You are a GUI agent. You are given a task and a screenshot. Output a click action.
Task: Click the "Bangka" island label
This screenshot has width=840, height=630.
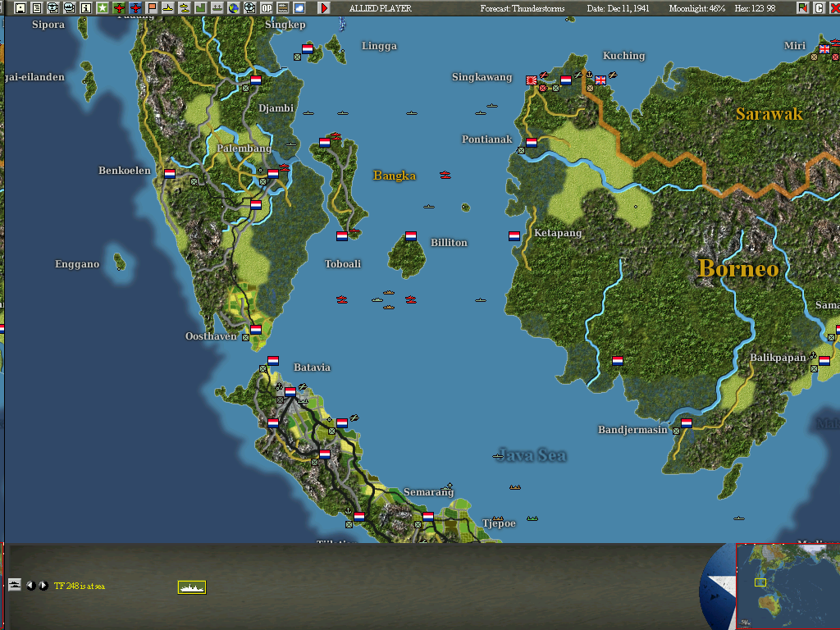coord(395,176)
